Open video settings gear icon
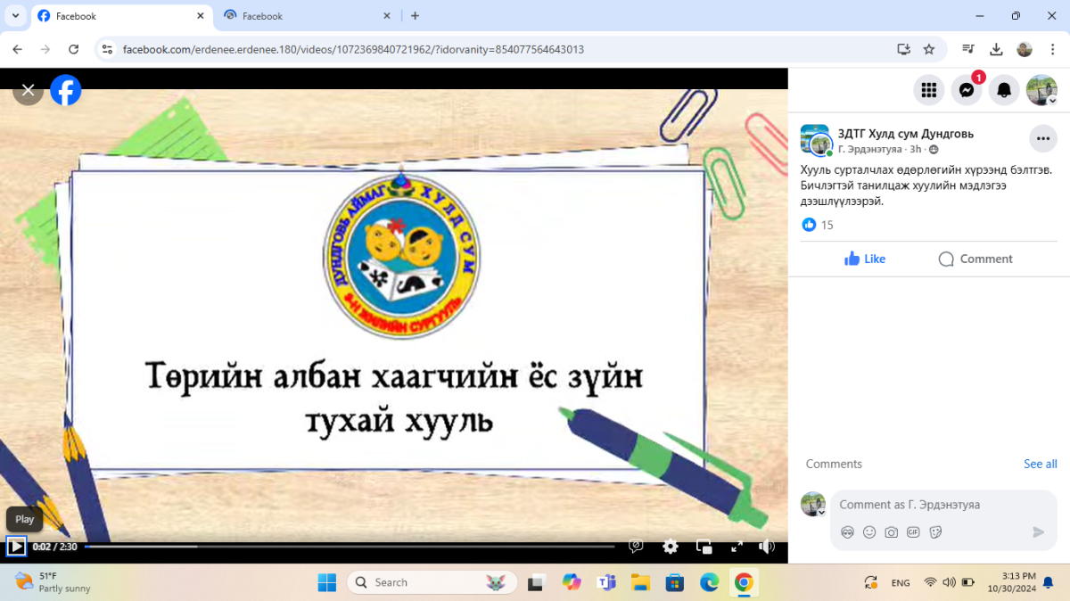The image size is (1070, 601). coord(671,547)
